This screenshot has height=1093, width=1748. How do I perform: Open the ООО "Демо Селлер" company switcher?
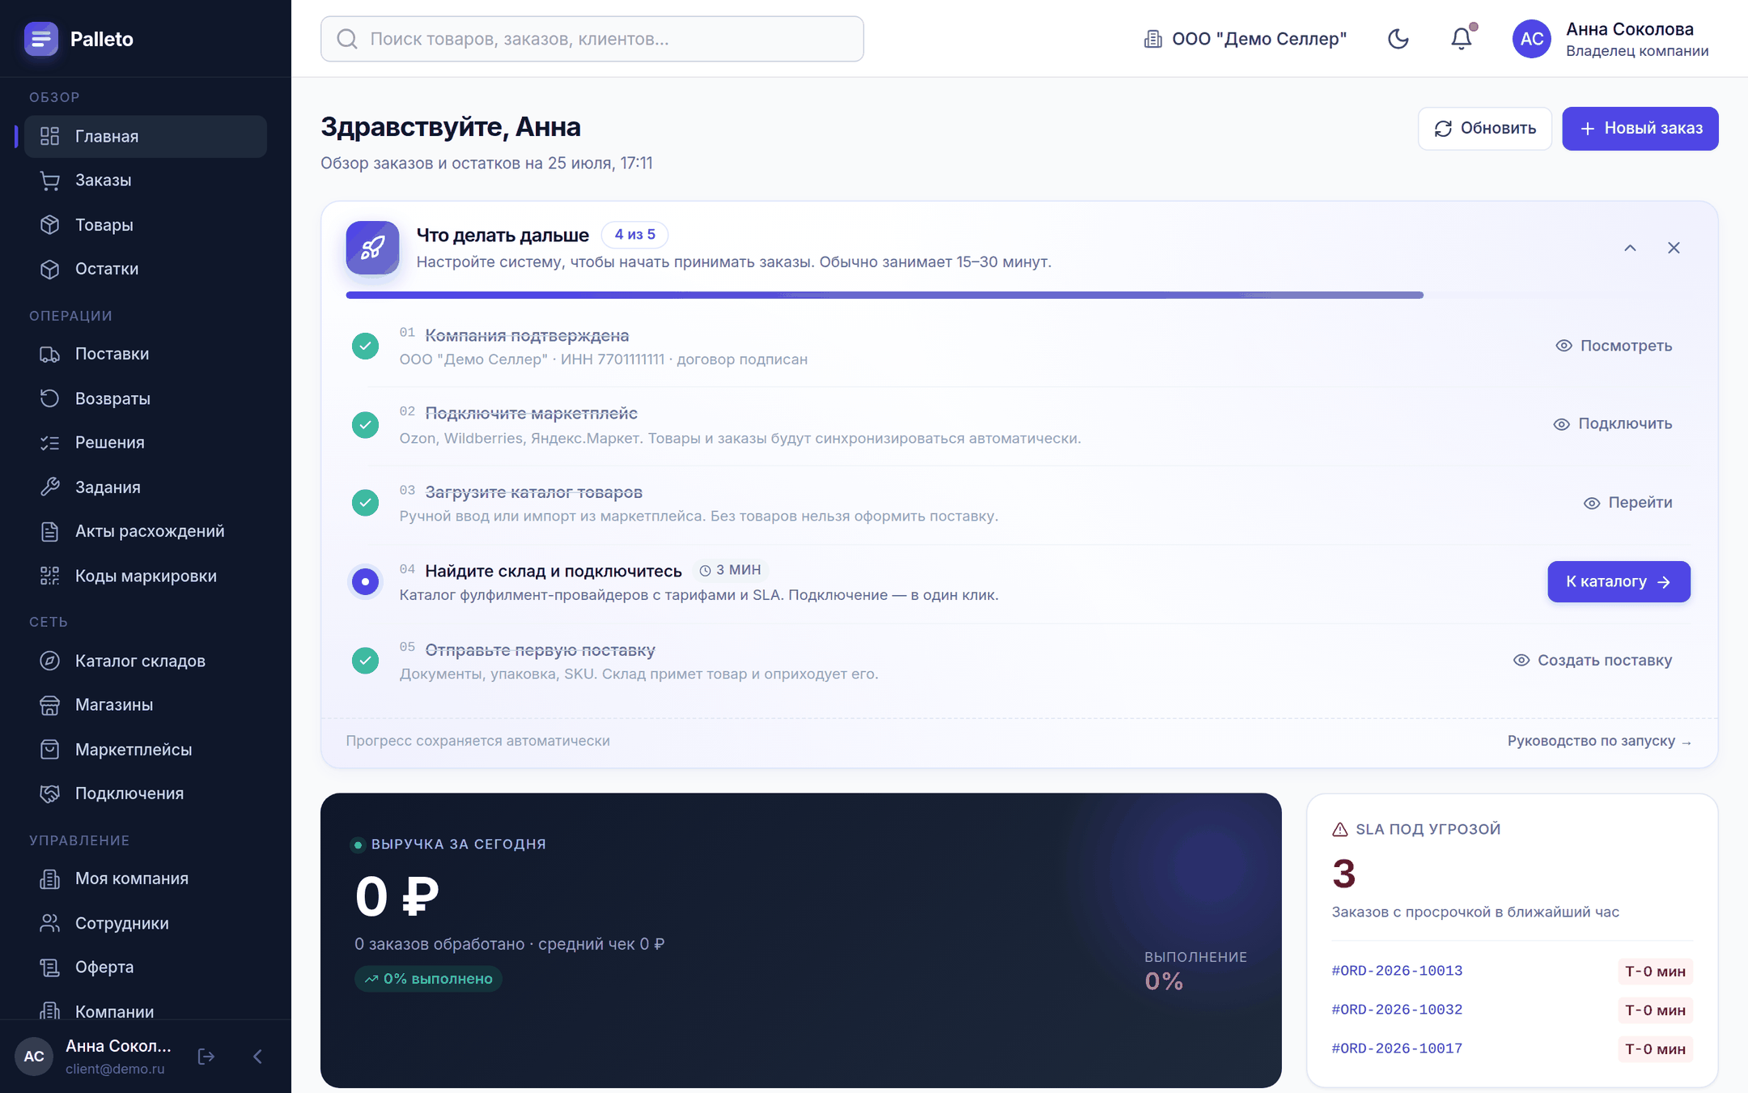click(x=1245, y=39)
